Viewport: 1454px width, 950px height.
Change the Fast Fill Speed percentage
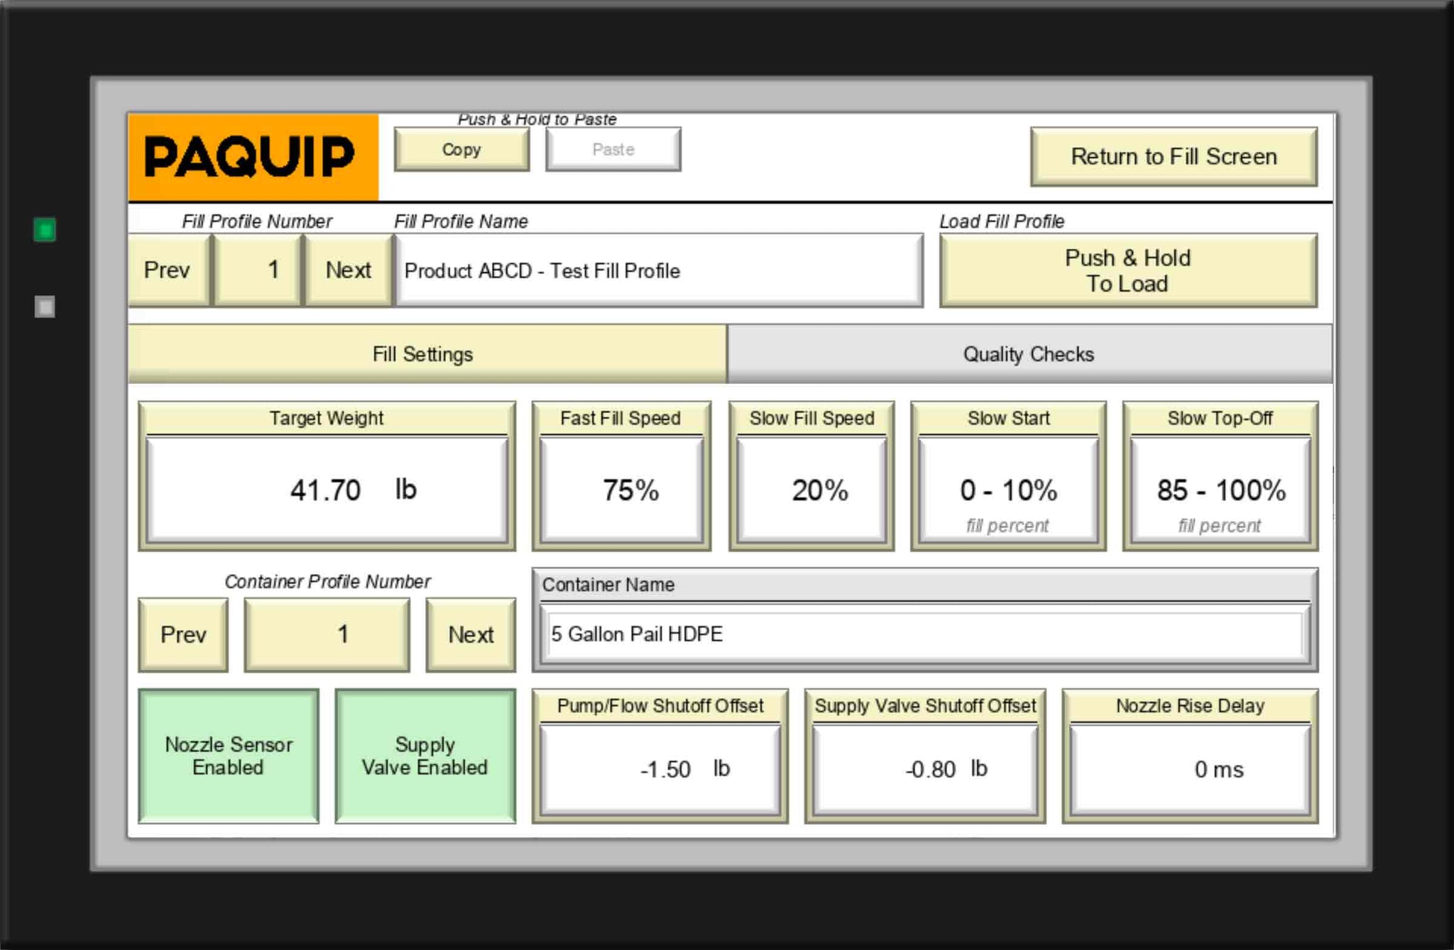(x=621, y=490)
